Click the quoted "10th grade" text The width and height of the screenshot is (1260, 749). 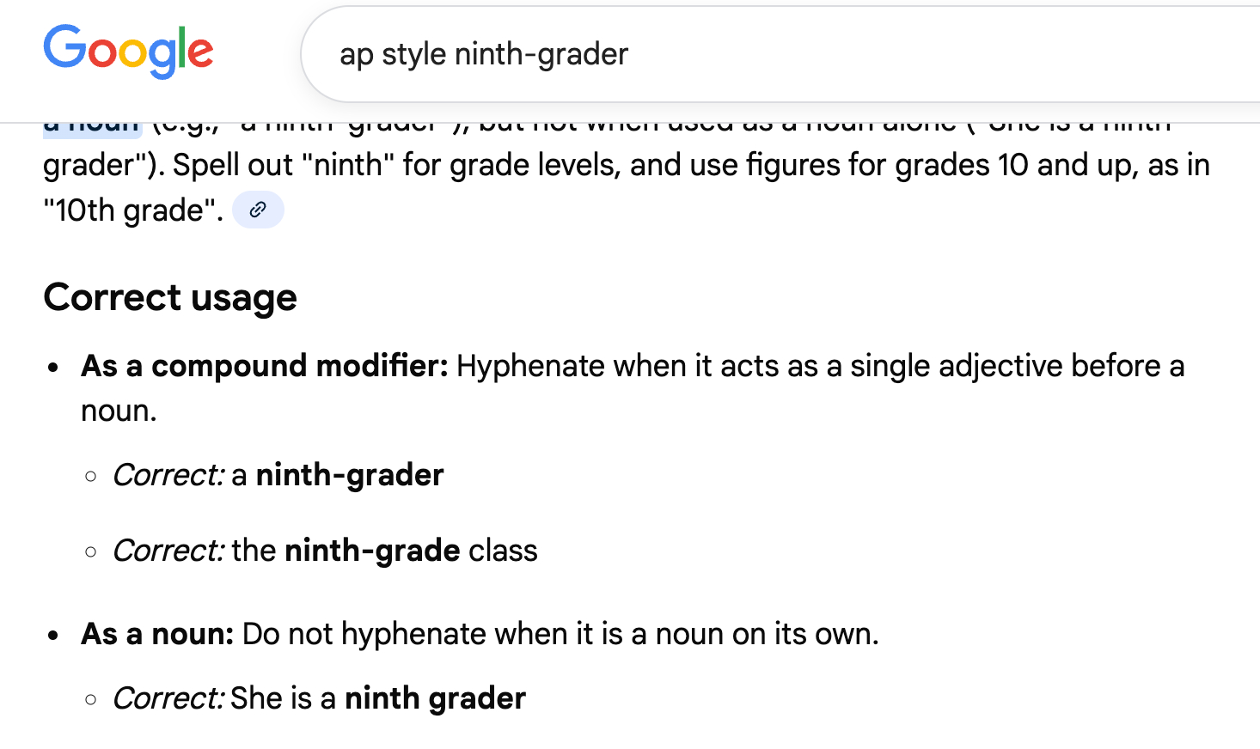pos(133,210)
